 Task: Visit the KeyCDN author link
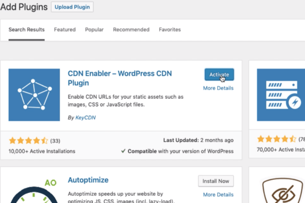86,118
